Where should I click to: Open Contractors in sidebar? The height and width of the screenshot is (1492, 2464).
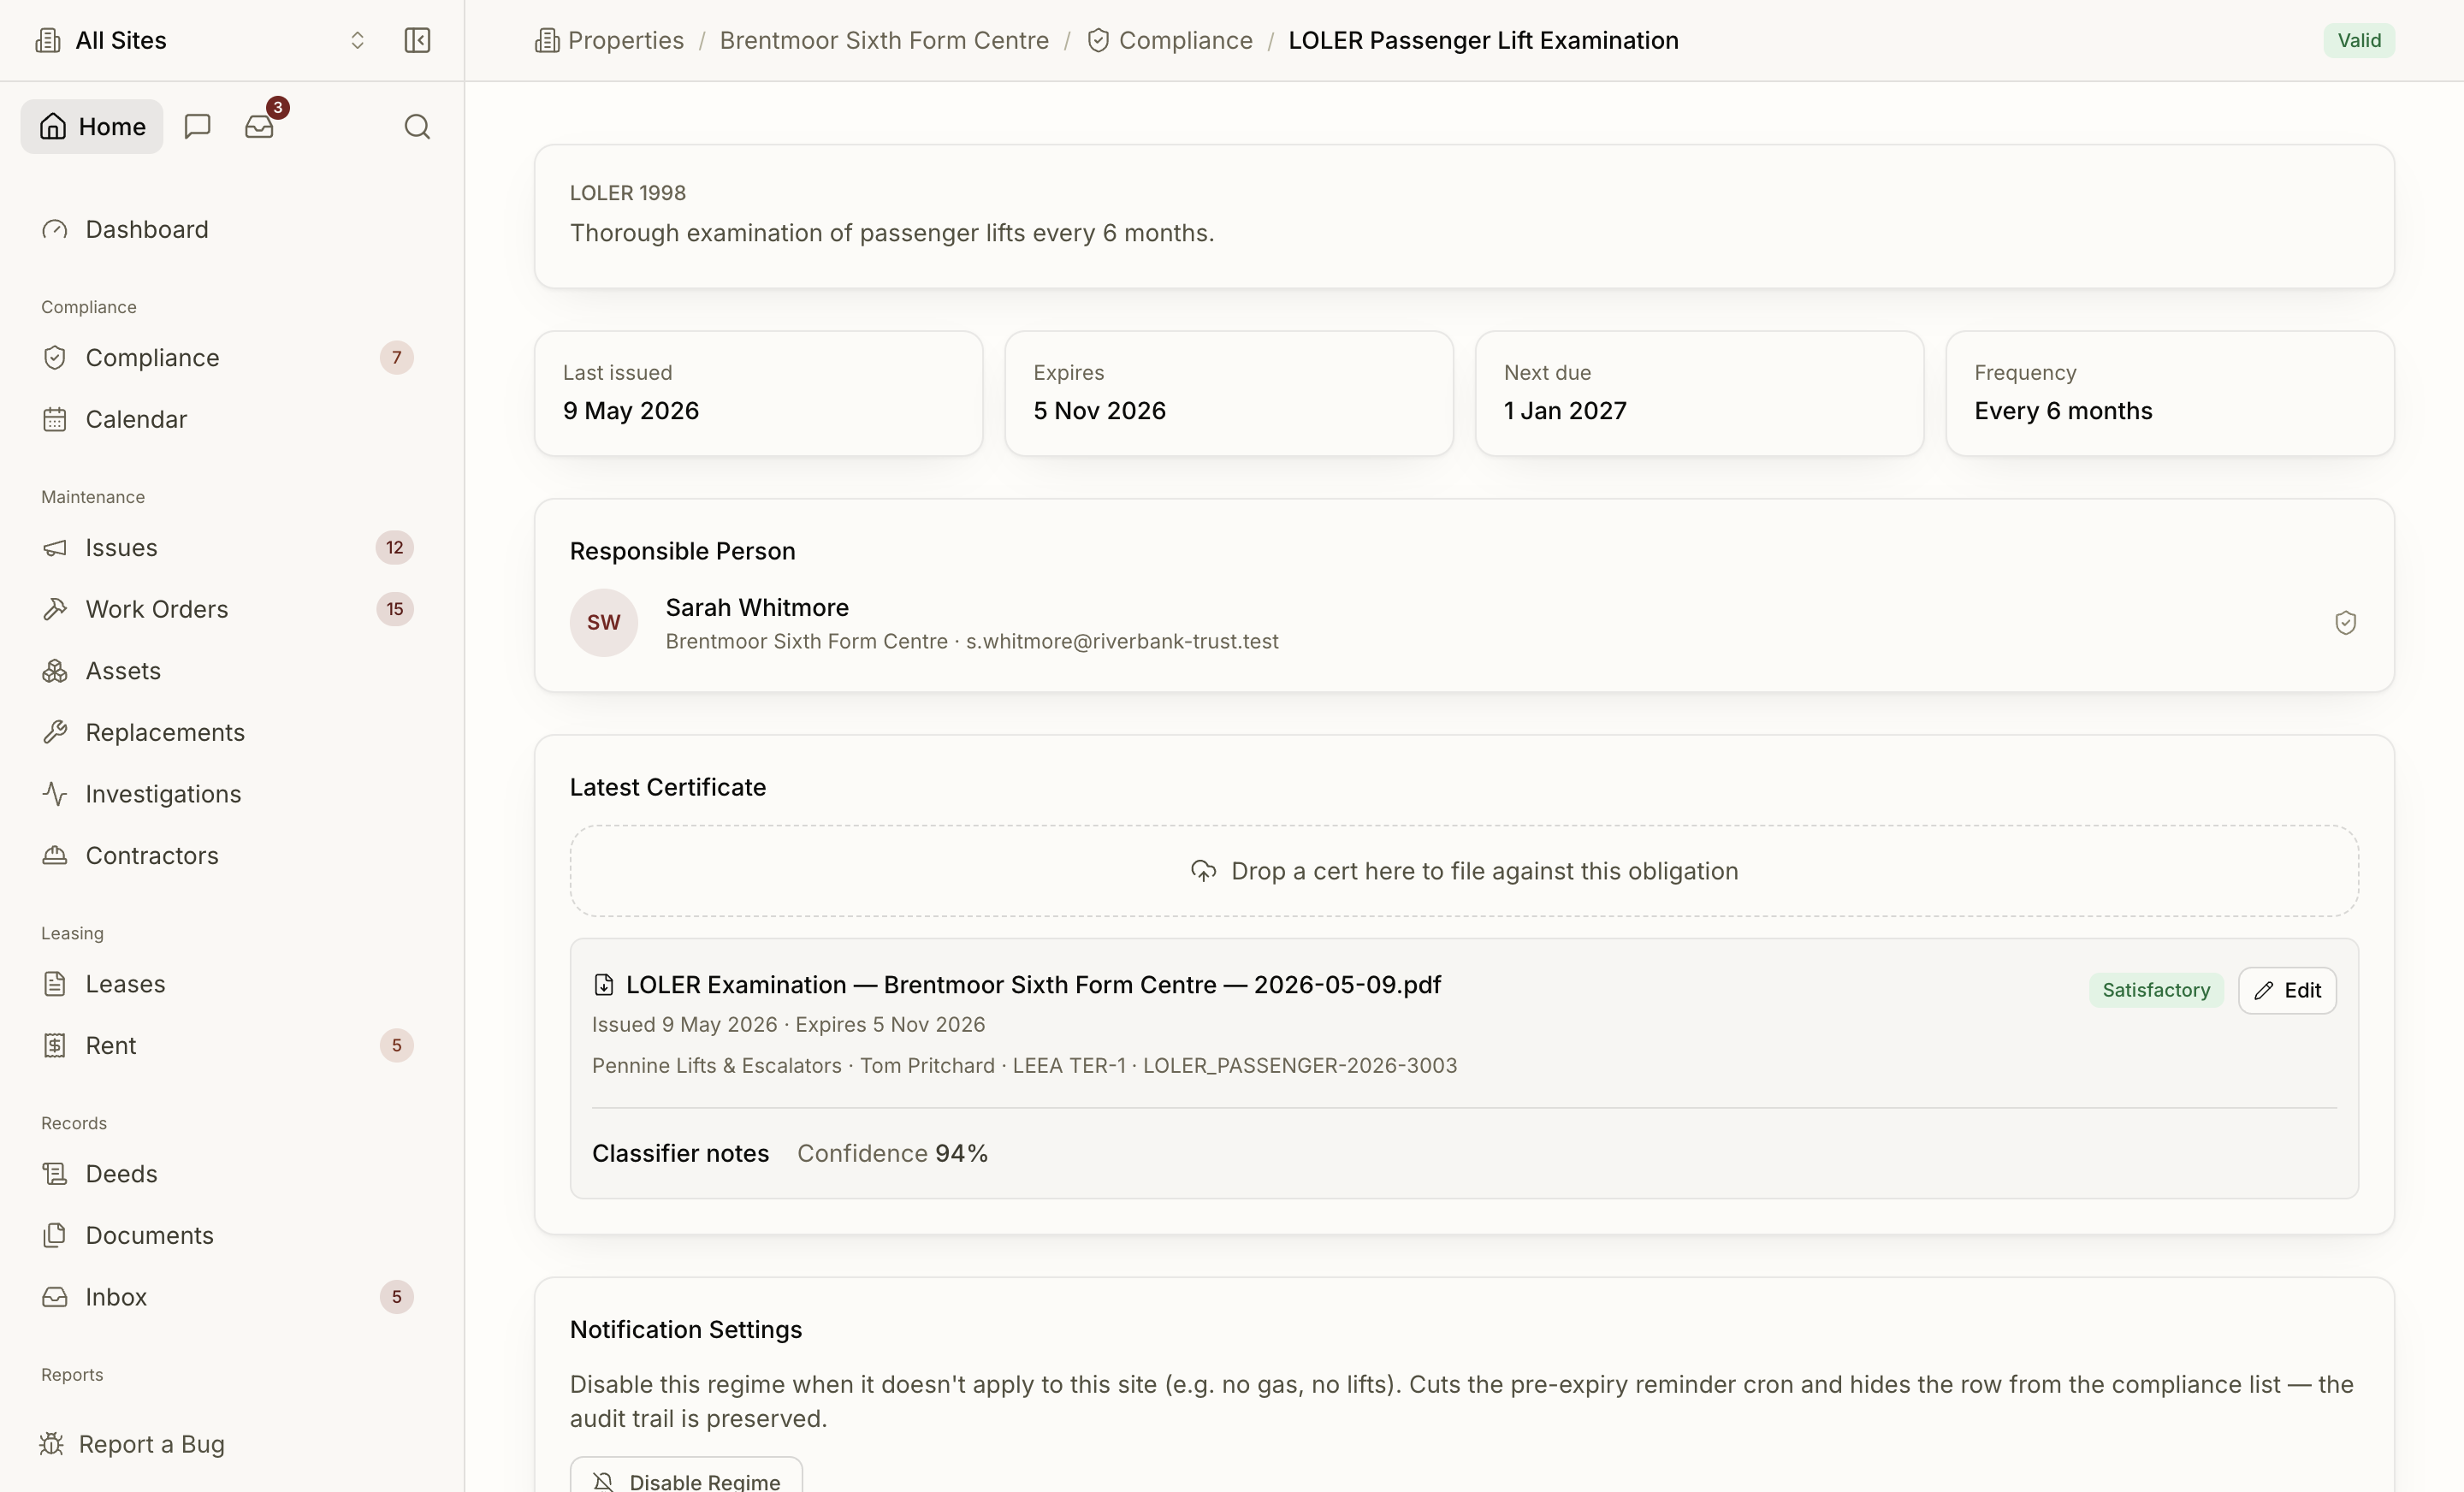[228, 855]
